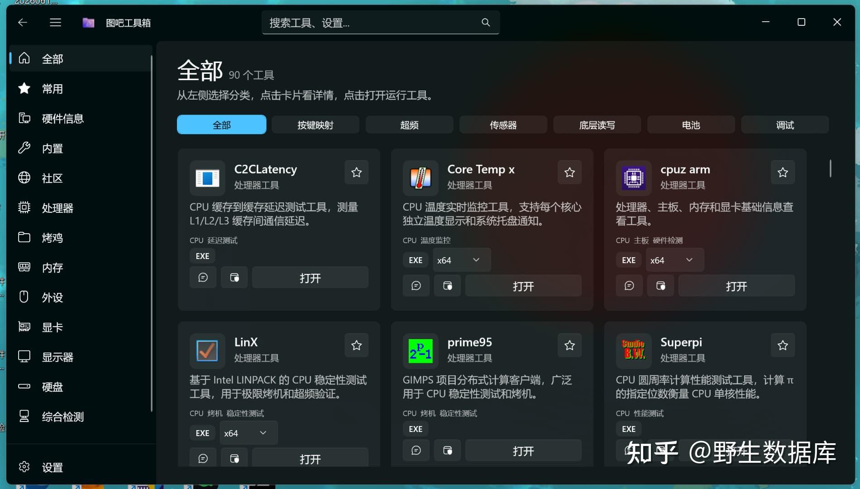Click the Core Temp x thermometer thumbnail
This screenshot has width=860, height=489.
[420, 178]
